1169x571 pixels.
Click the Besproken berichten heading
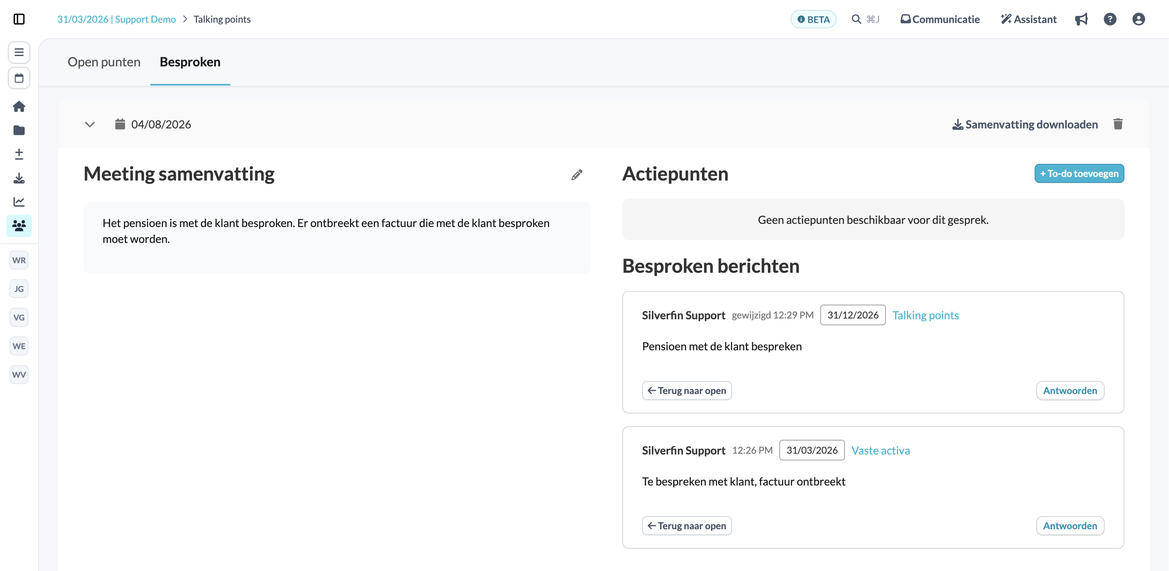tap(711, 266)
